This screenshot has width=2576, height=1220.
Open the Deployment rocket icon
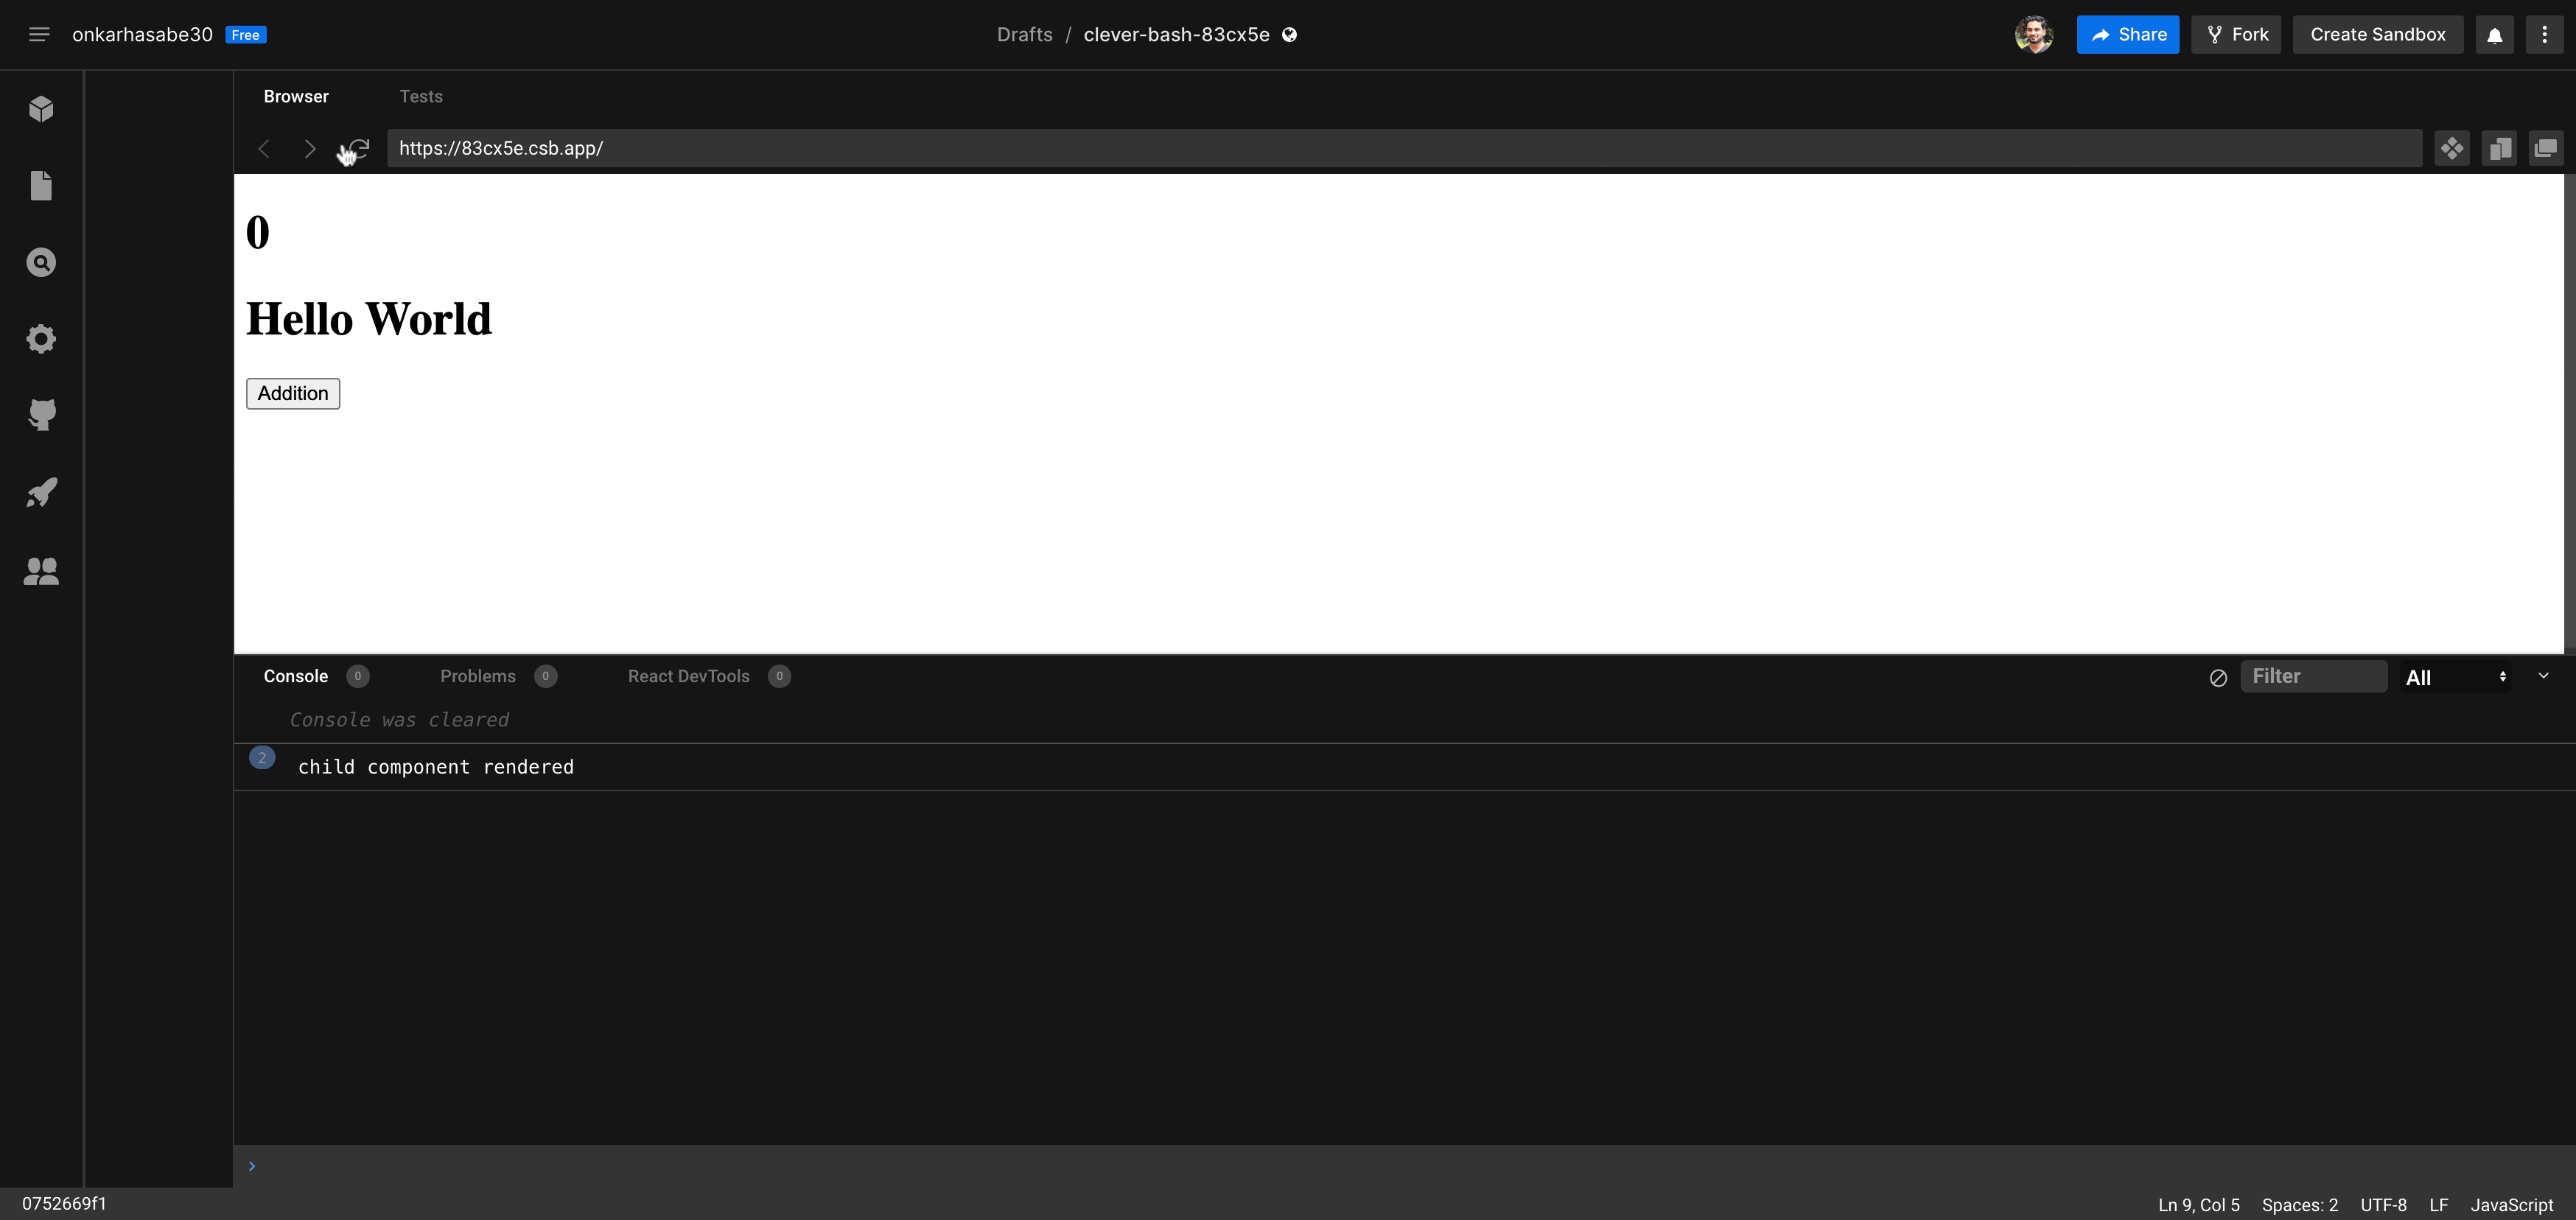[41, 492]
